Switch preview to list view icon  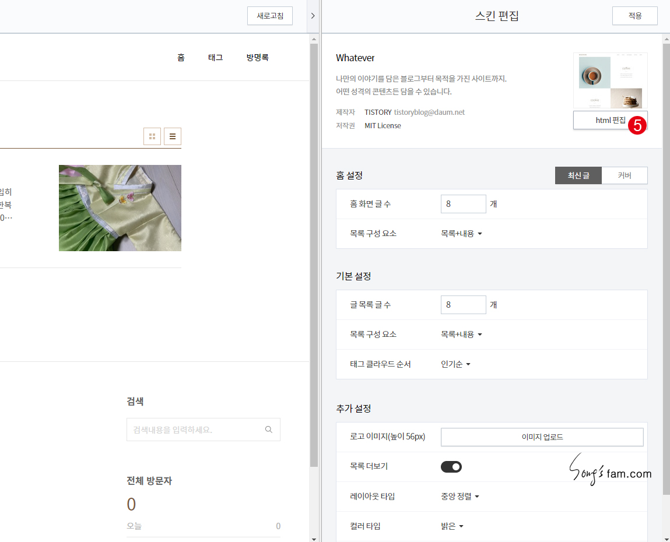pyautogui.click(x=173, y=136)
